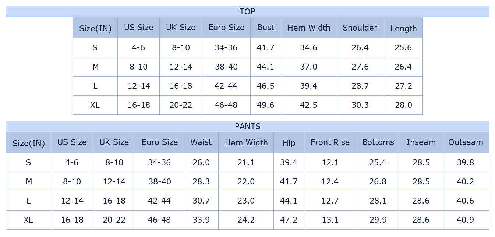495x237 pixels.
Task: Click the Length column header
Action: tap(403, 28)
